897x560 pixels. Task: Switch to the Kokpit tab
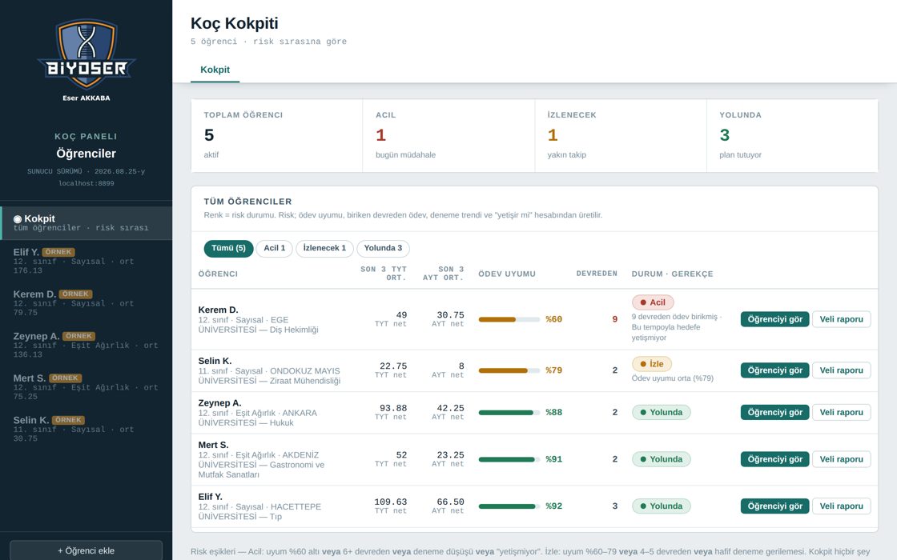(215, 70)
